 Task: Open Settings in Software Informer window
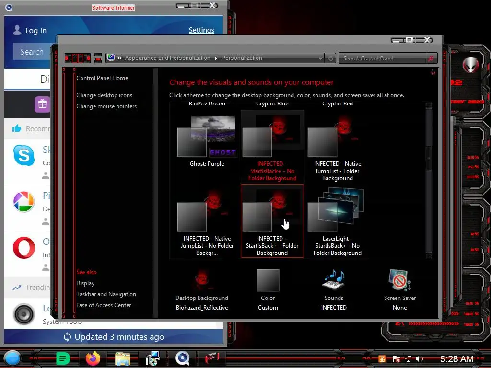tap(201, 30)
